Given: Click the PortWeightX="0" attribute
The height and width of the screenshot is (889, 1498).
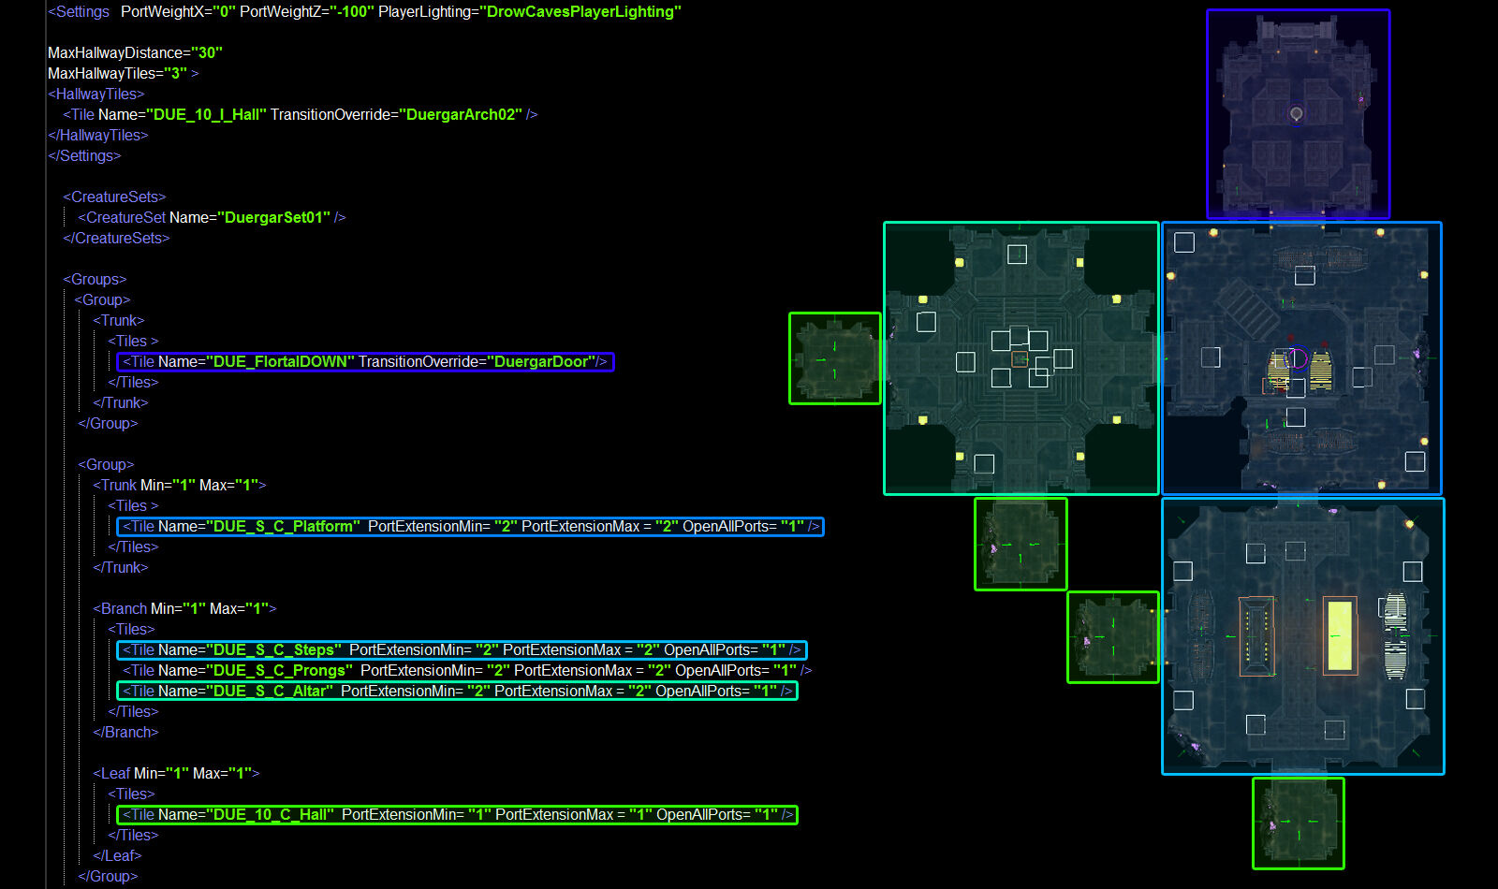Looking at the screenshot, I should coord(178,11).
